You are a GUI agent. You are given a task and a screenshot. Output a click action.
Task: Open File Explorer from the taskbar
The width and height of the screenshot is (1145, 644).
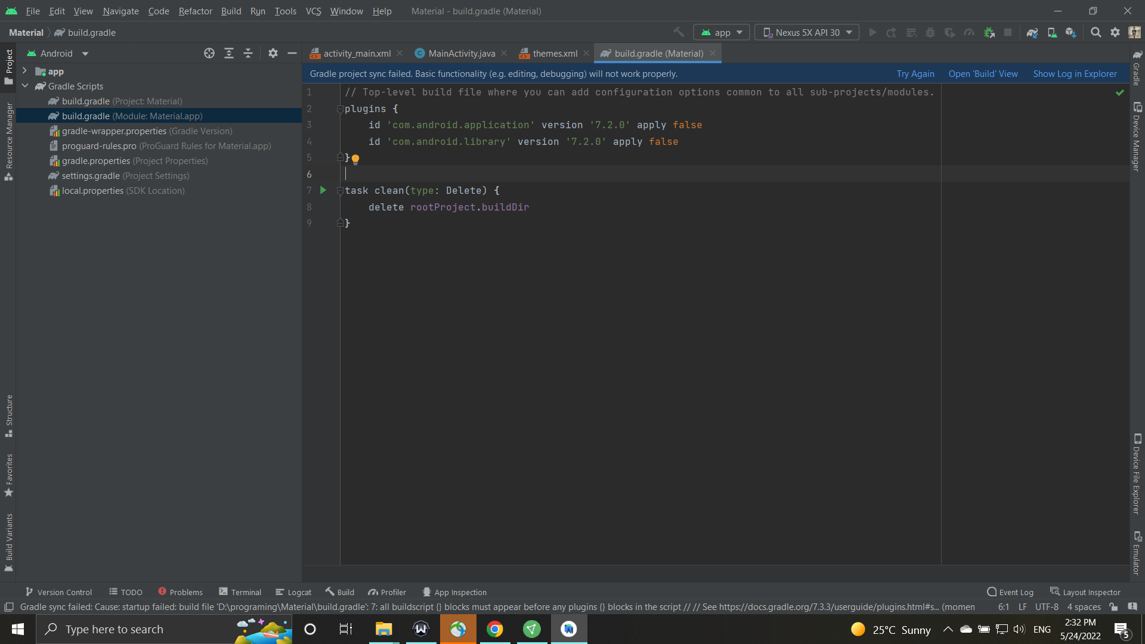click(383, 629)
